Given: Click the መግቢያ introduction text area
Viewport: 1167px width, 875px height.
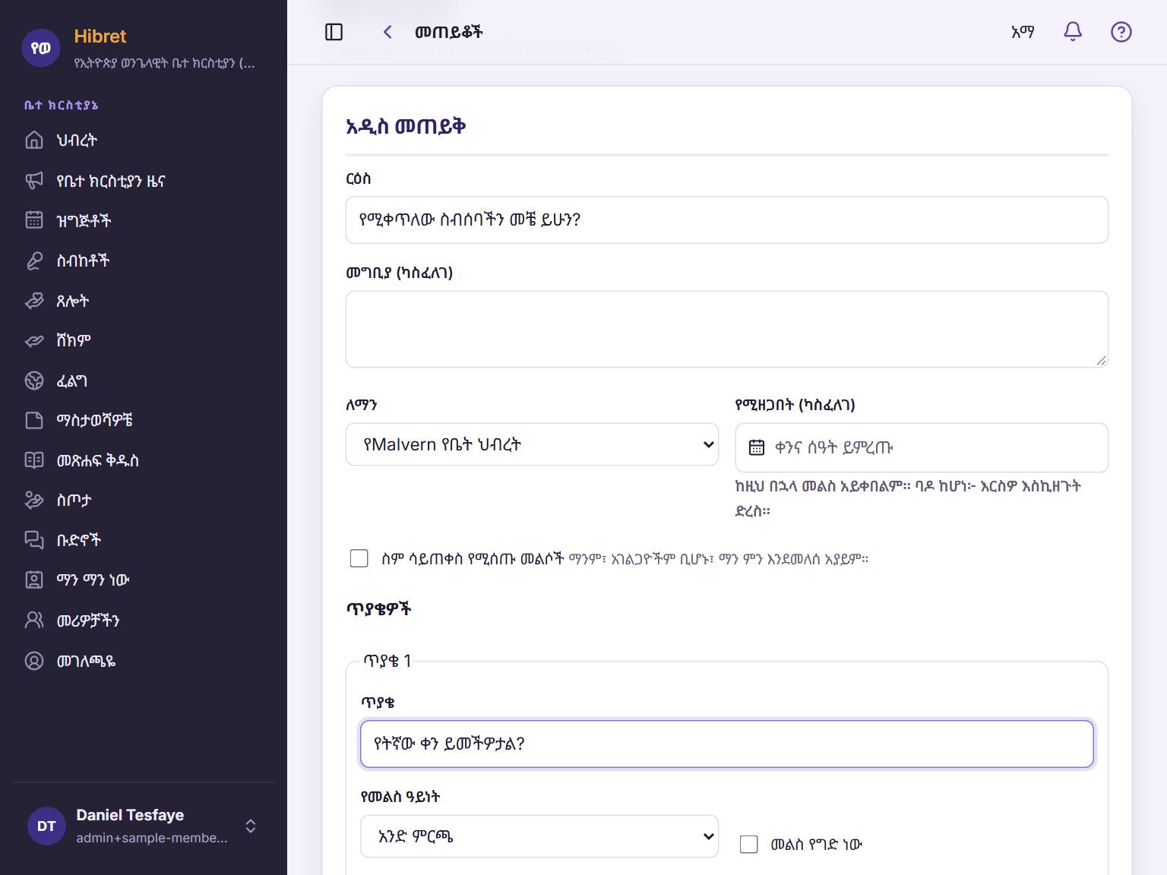Looking at the screenshot, I should click(727, 330).
